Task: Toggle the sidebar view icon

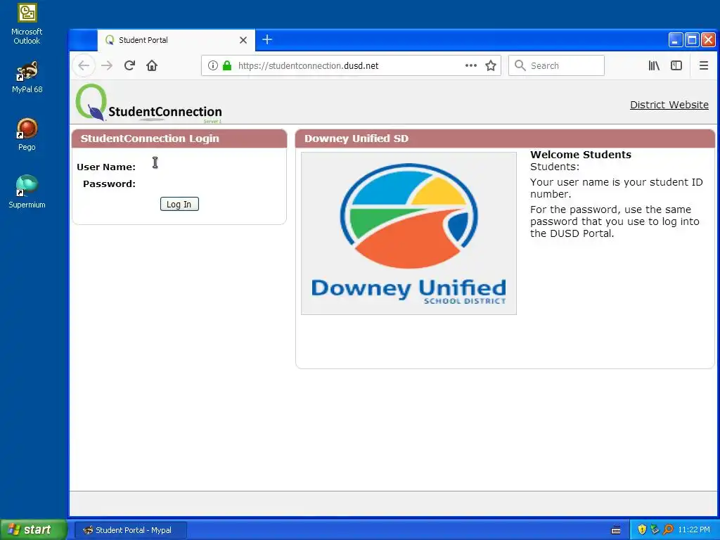Action: pyautogui.click(x=676, y=65)
